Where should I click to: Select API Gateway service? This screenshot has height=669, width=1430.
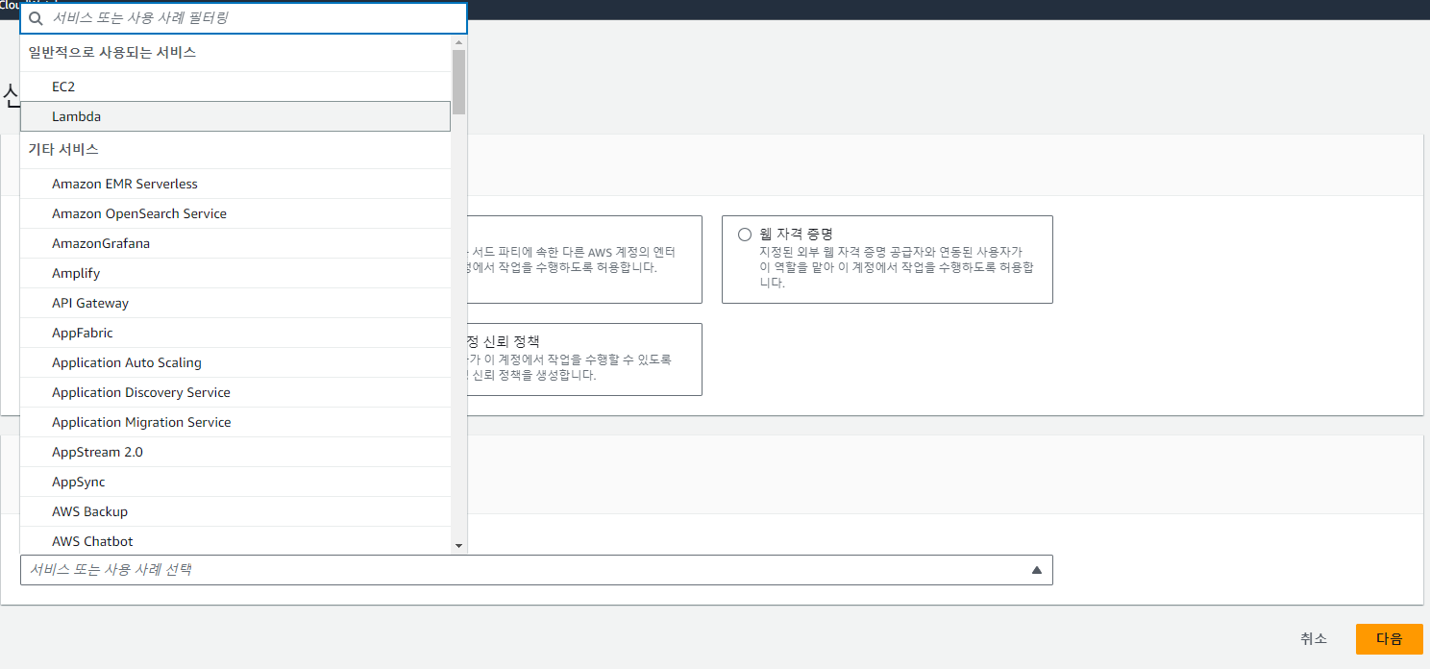235,303
